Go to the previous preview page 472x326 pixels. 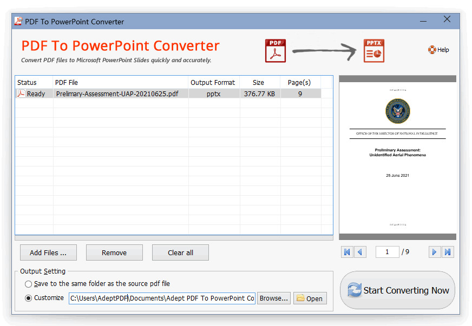click(x=360, y=252)
